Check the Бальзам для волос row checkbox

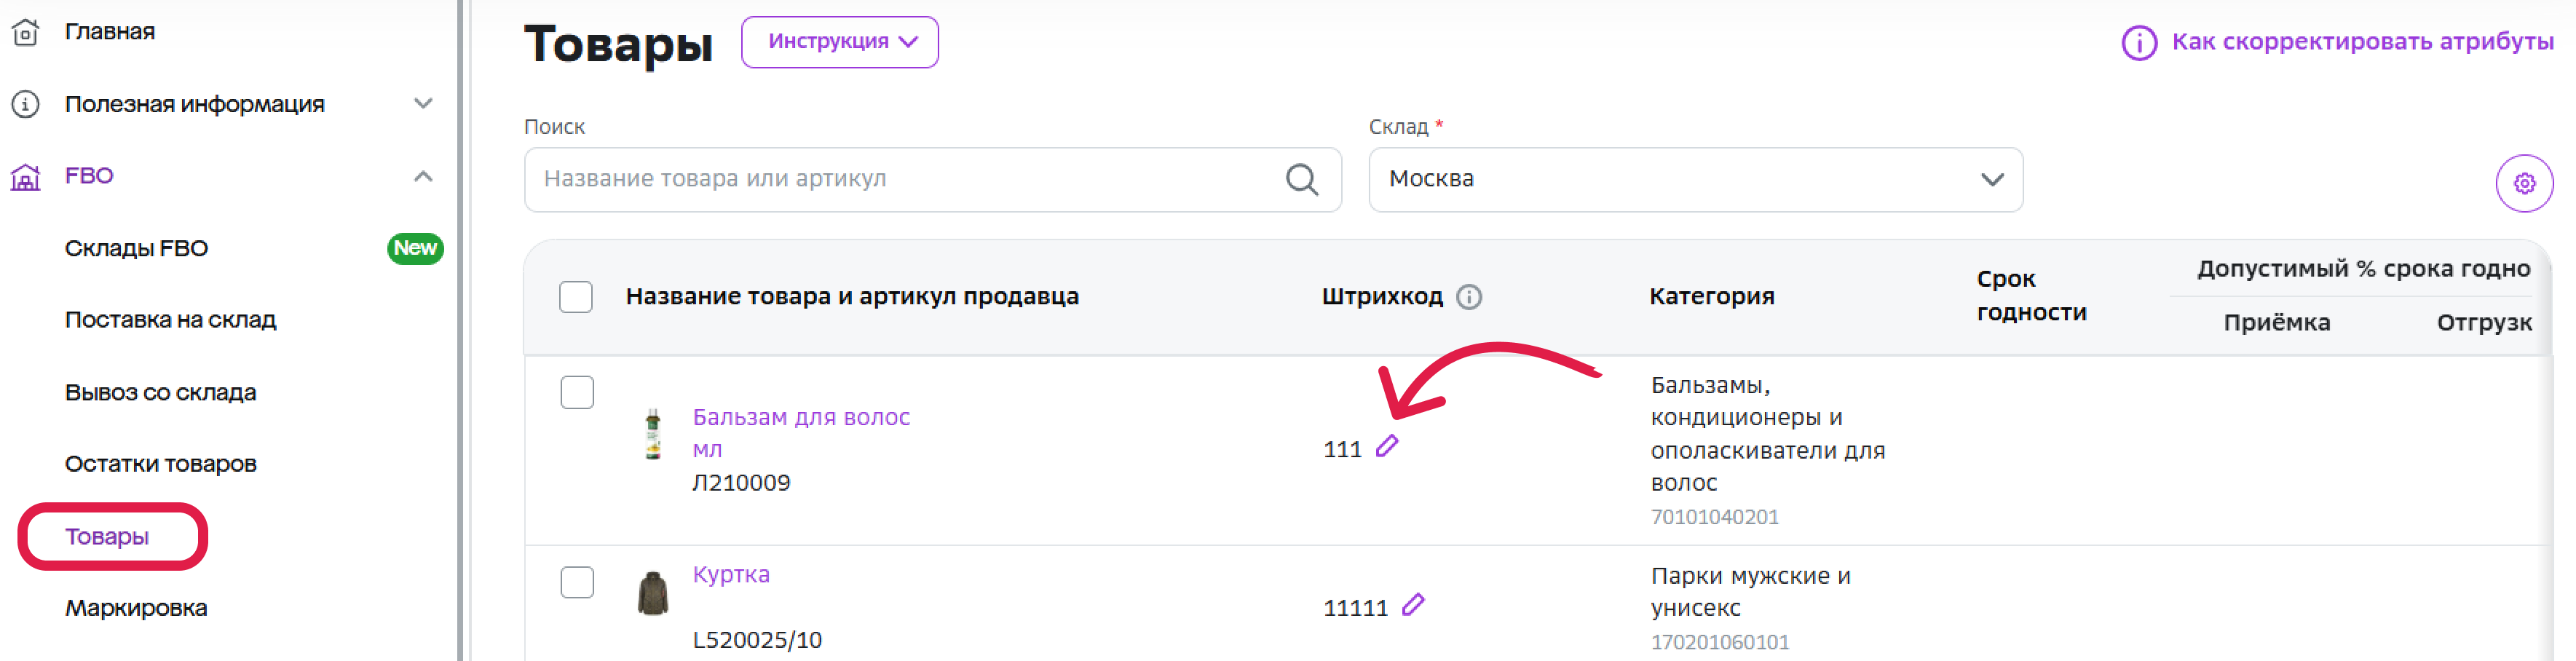[x=577, y=392]
